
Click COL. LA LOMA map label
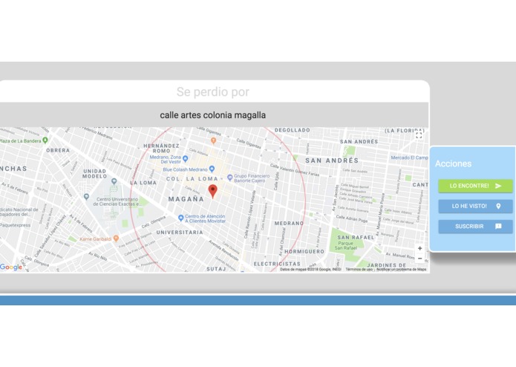pos(192,179)
